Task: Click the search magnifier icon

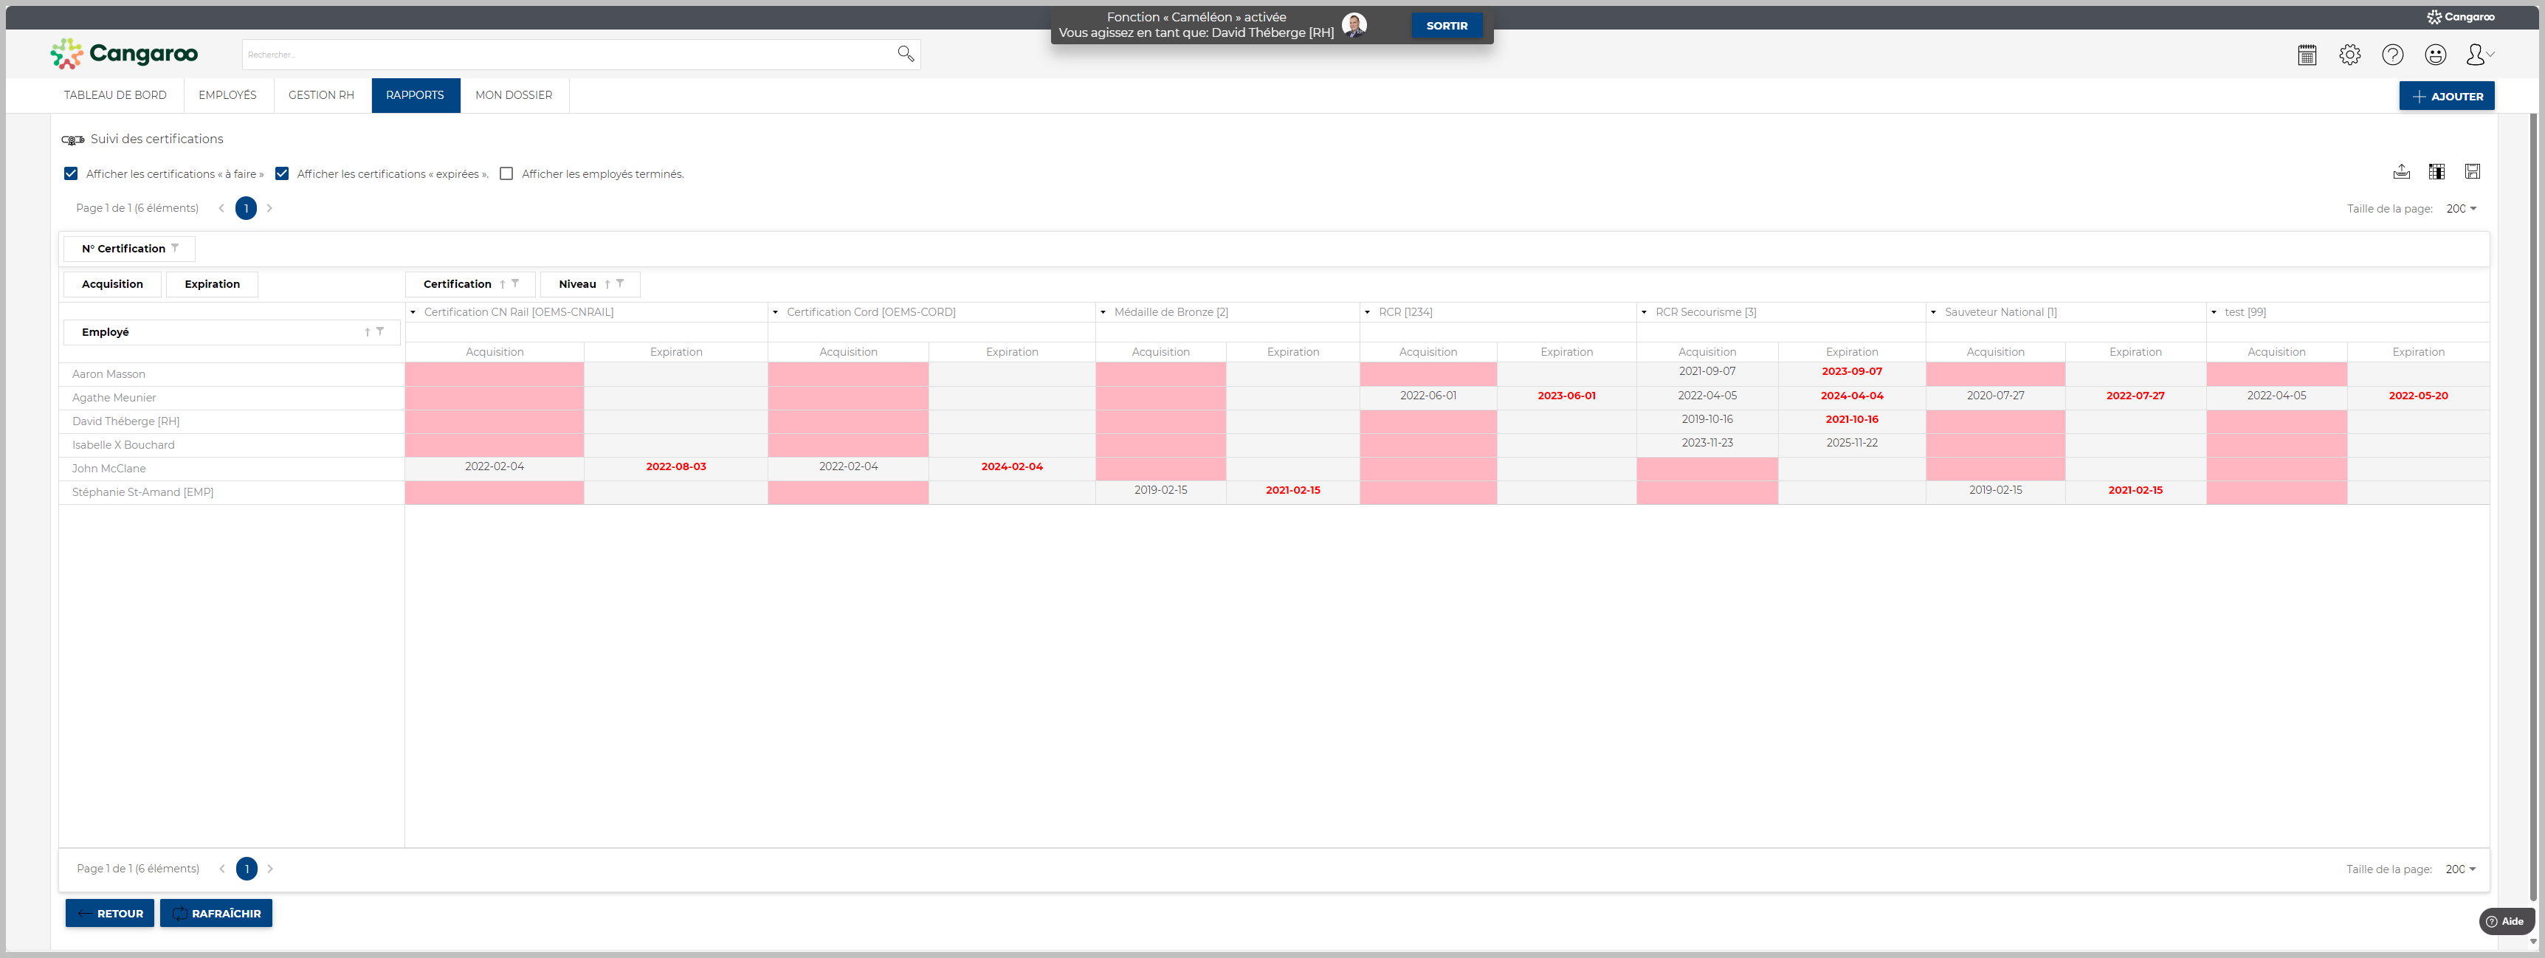Action: click(905, 55)
